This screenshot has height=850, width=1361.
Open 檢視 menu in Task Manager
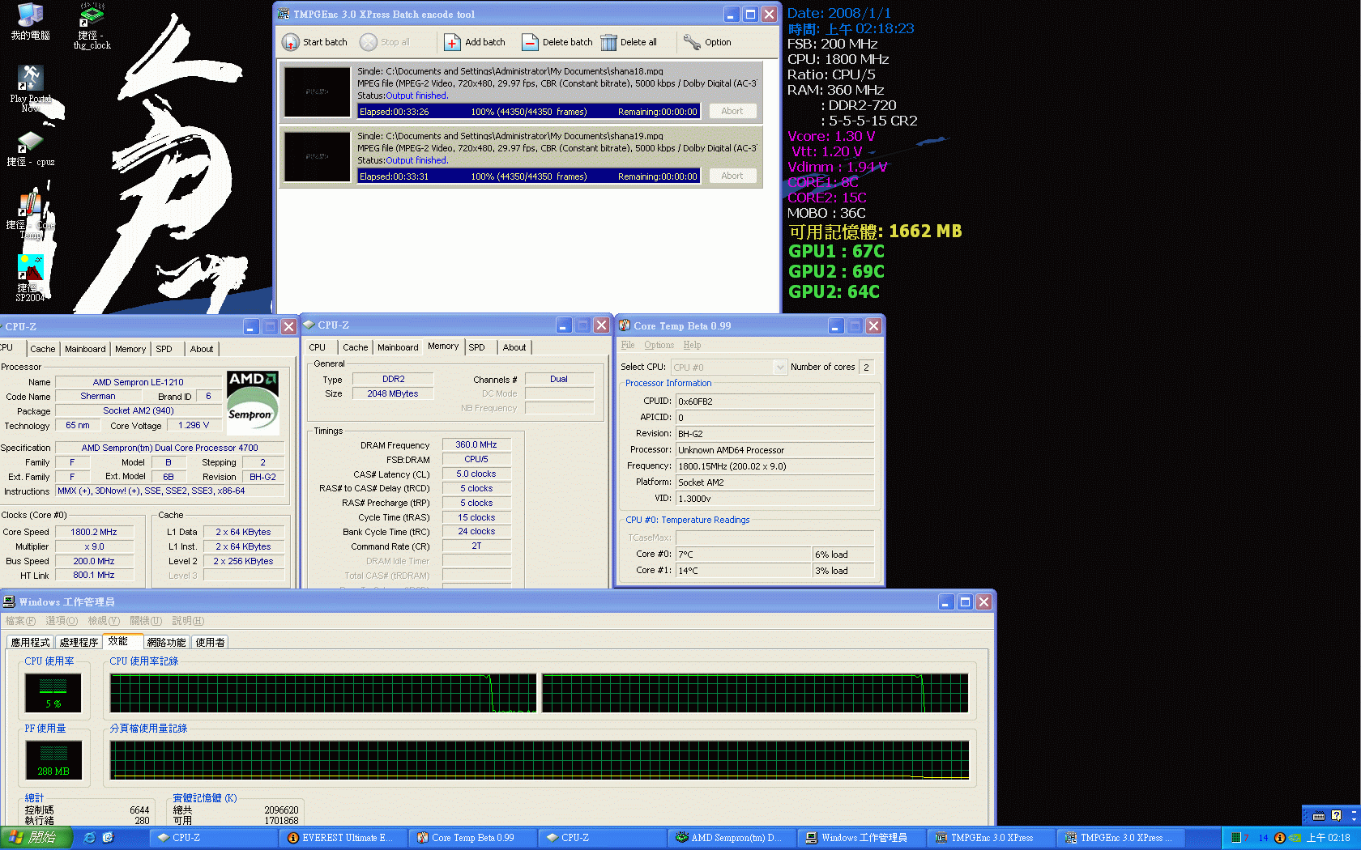coord(104,621)
